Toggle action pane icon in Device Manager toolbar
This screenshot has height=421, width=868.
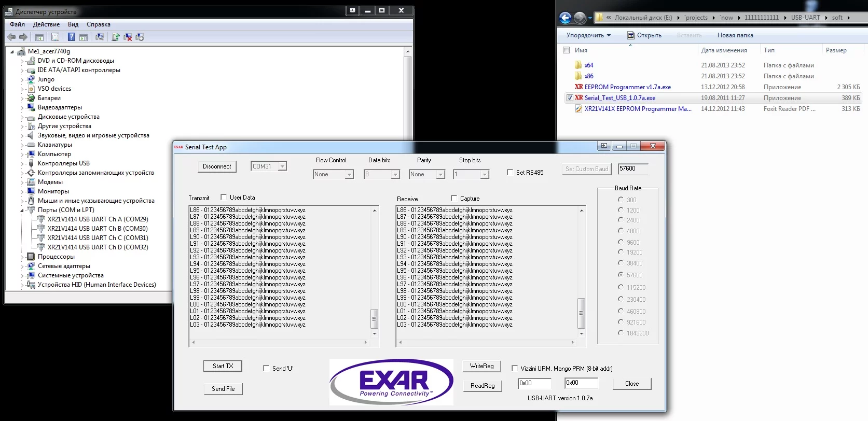click(x=83, y=37)
